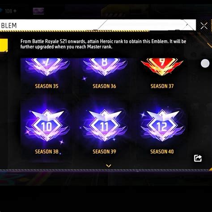Click the Season 38 label
Screen dimensions: 212x212
pos(47,152)
